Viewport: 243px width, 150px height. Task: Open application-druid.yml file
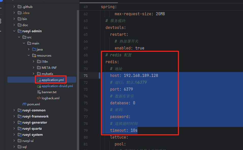click(57, 86)
